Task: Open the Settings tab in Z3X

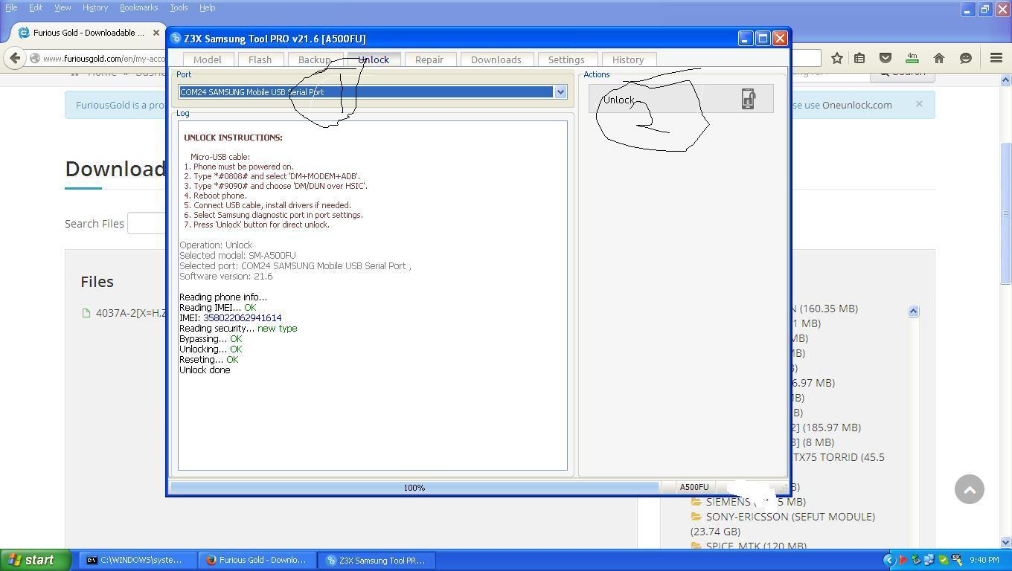Action: pos(566,59)
